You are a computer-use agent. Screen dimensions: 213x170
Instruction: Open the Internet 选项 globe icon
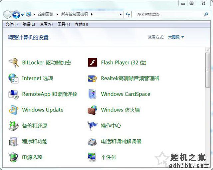pos(13,79)
